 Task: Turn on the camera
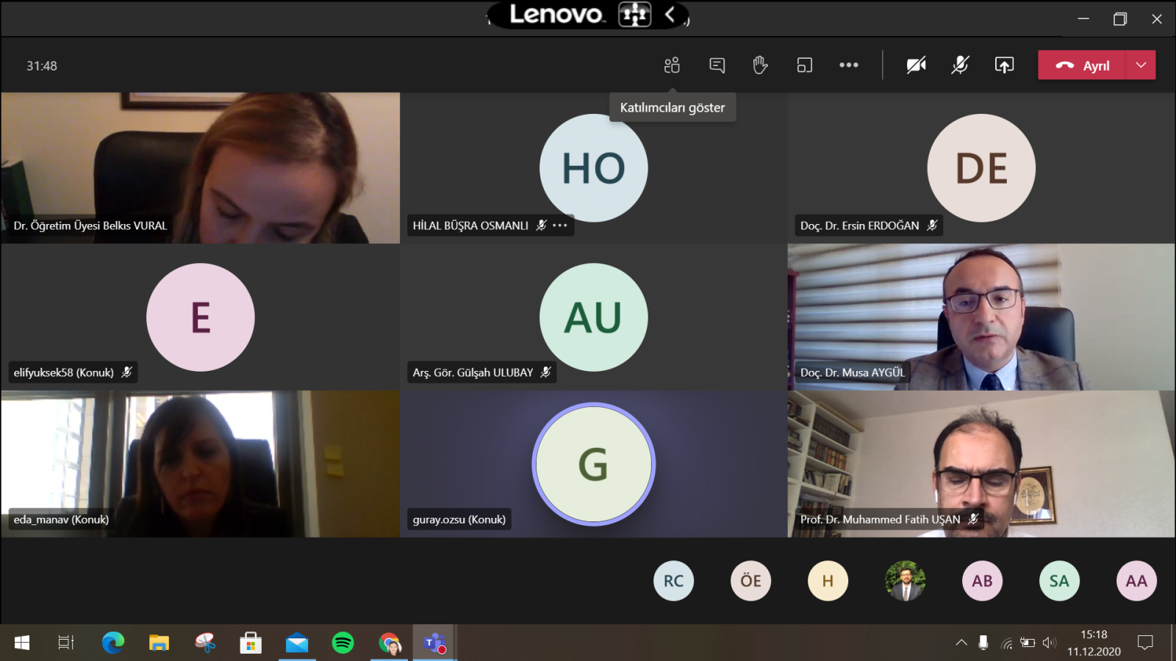click(x=916, y=65)
